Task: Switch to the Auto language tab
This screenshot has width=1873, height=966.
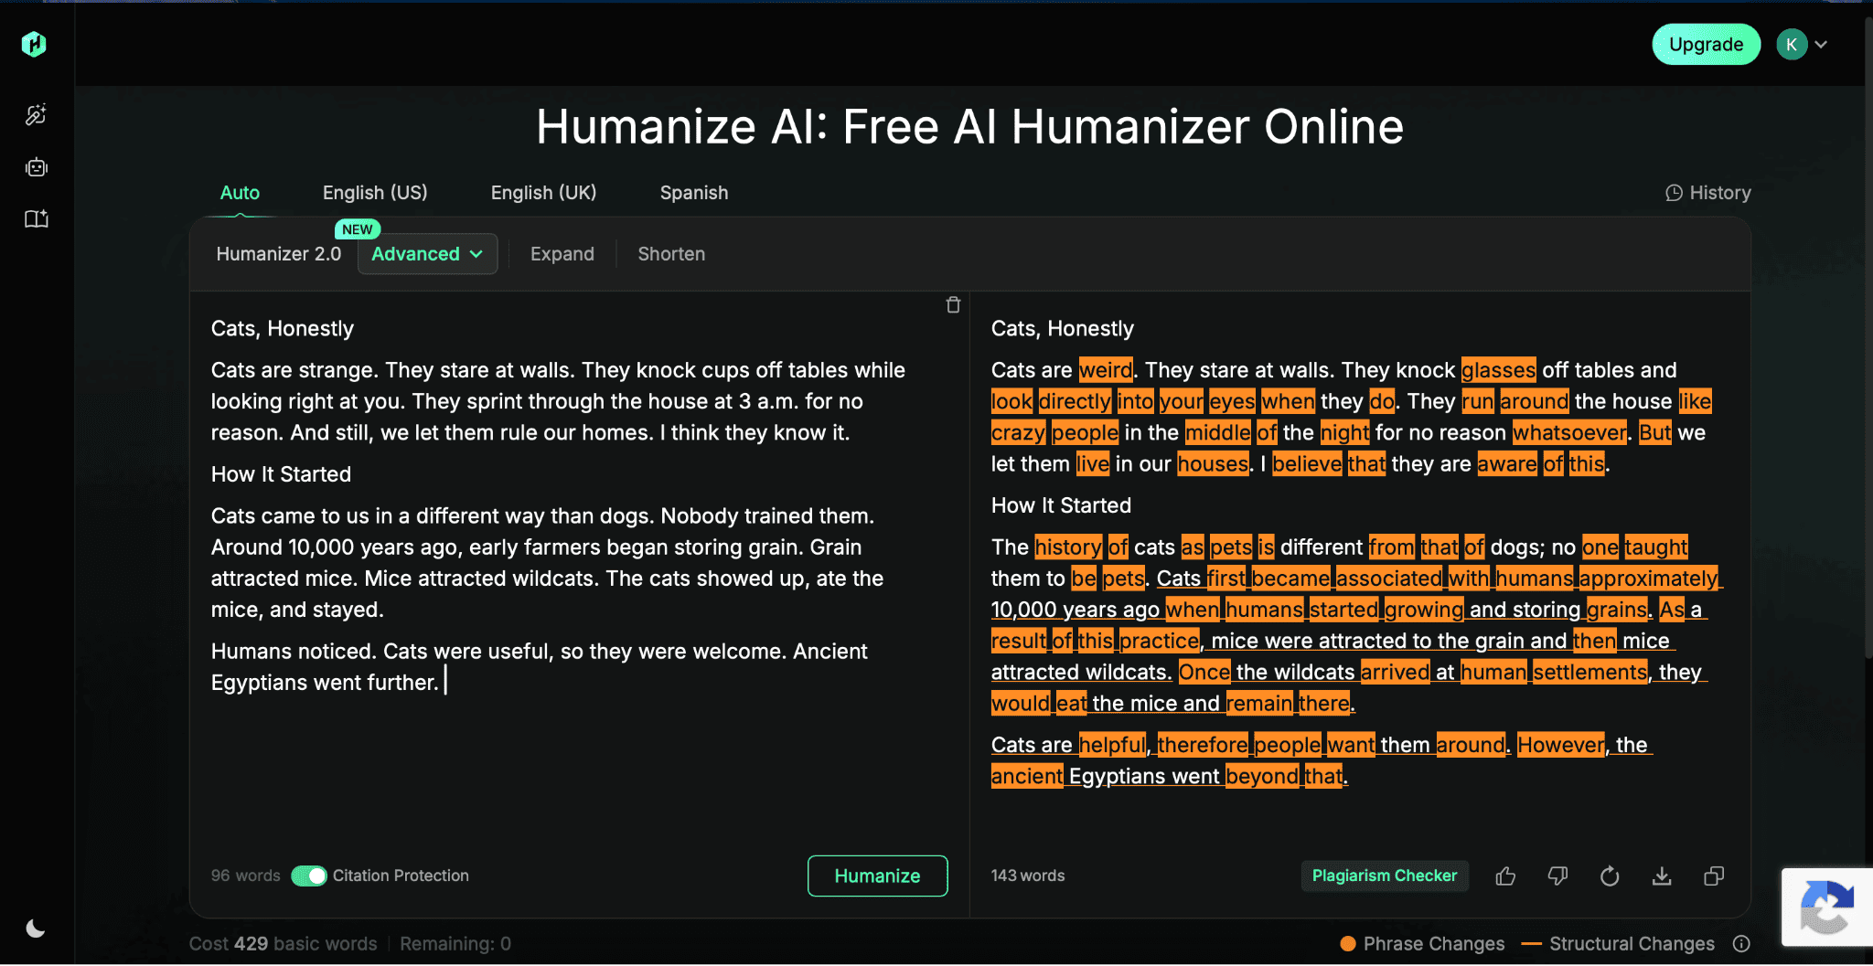Action: (x=240, y=193)
